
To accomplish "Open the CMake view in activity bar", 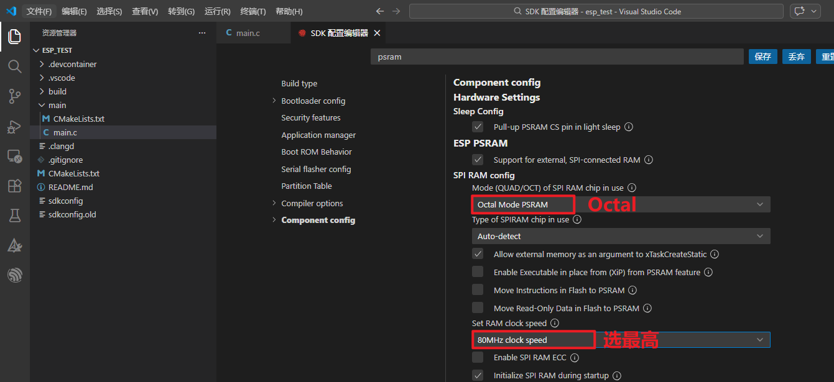I will 14,245.
